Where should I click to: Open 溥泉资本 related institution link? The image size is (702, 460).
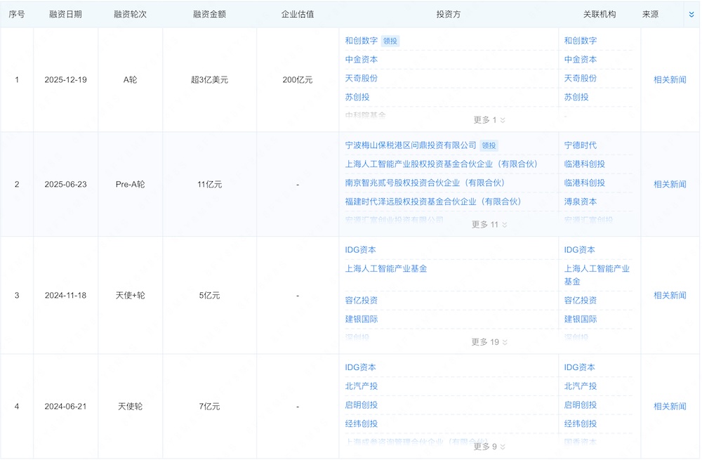tap(581, 202)
